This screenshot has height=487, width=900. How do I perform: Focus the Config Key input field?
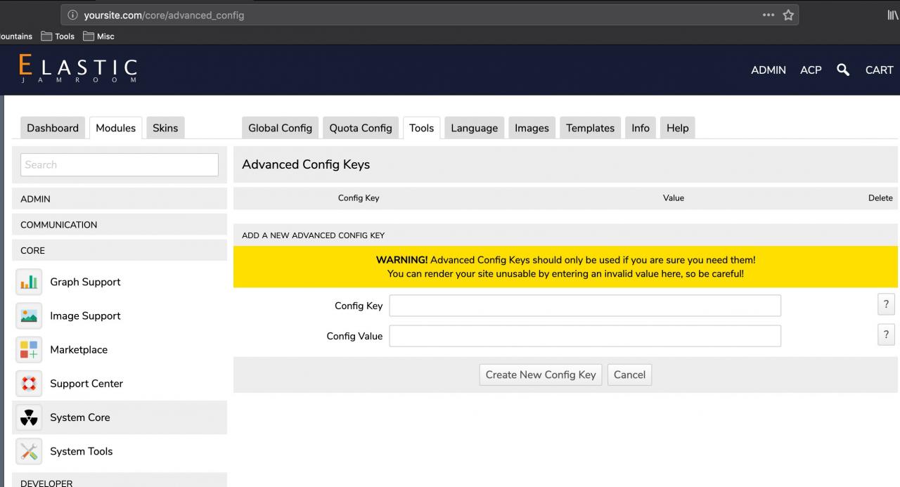click(584, 306)
